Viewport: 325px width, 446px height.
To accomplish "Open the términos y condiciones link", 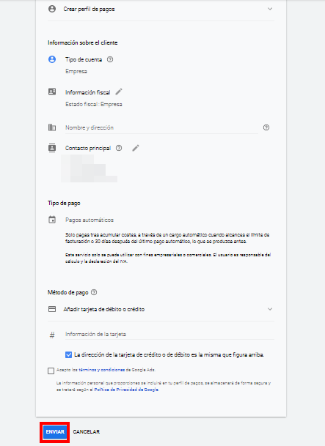I will tap(102, 370).
